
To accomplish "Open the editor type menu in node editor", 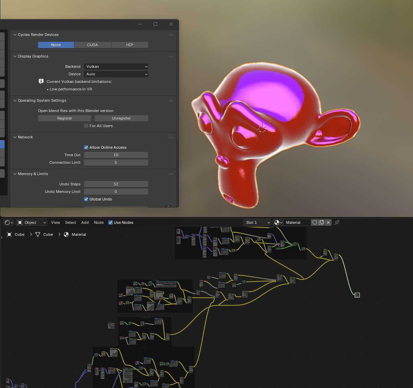I will [x=9, y=222].
